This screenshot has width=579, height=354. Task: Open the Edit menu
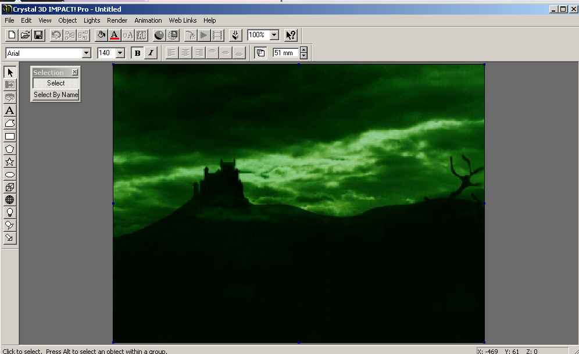pos(26,20)
